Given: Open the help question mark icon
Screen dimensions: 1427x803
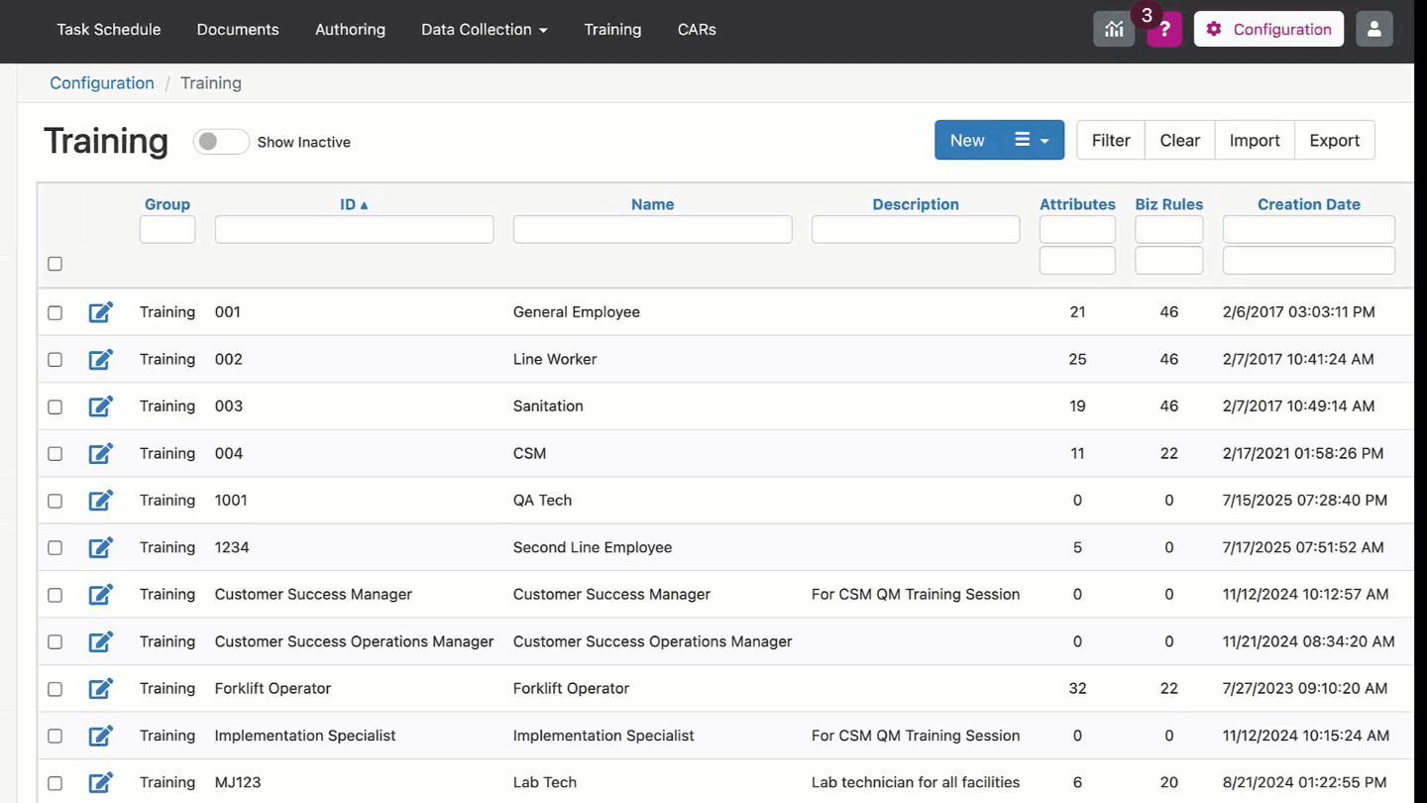Looking at the screenshot, I should point(1164,30).
